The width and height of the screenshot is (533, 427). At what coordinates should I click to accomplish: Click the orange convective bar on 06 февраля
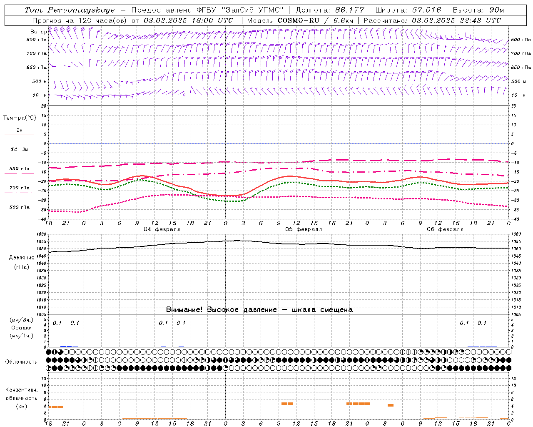[x=391, y=405]
